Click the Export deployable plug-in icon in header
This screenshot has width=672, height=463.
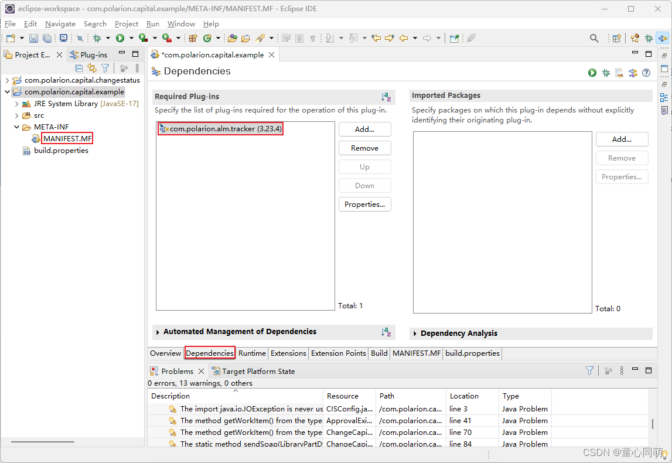click(x=619, y=73)
